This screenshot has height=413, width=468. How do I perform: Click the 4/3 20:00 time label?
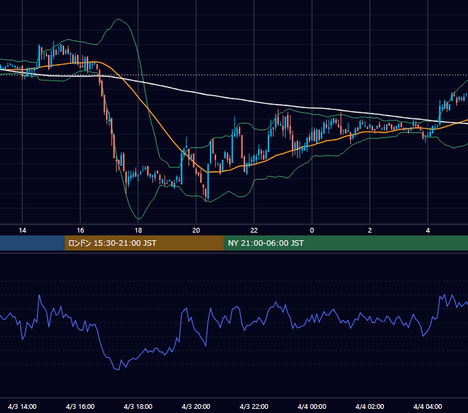[196, 406]
